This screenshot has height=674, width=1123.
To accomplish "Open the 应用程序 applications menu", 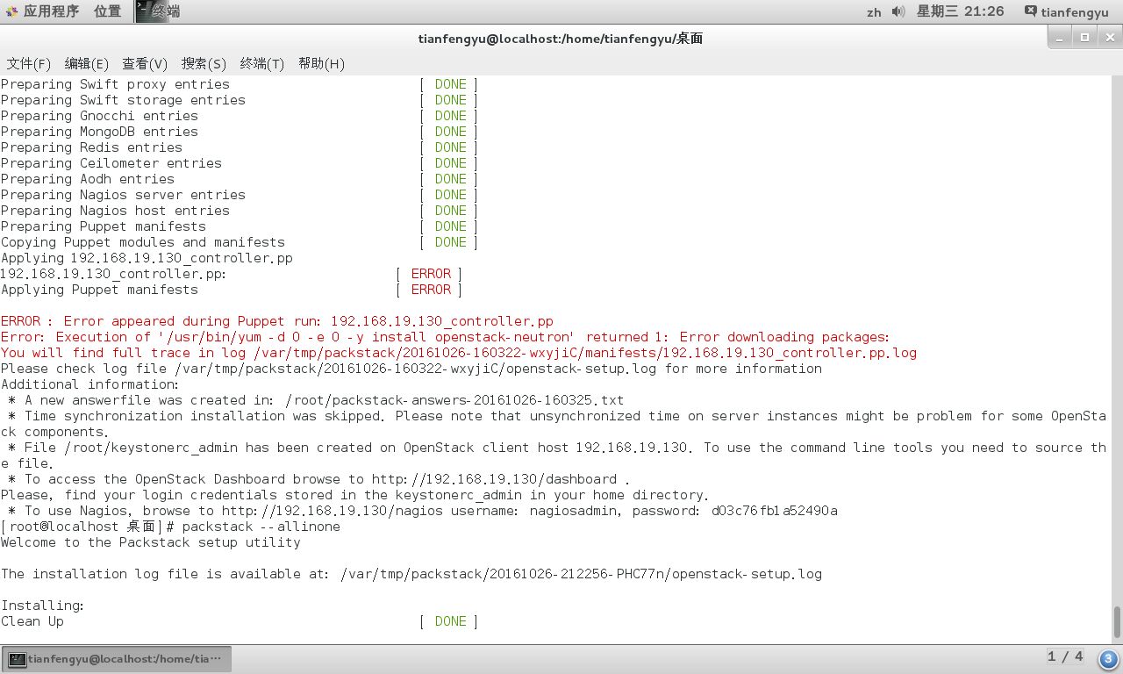I will [x=42, y=11].
